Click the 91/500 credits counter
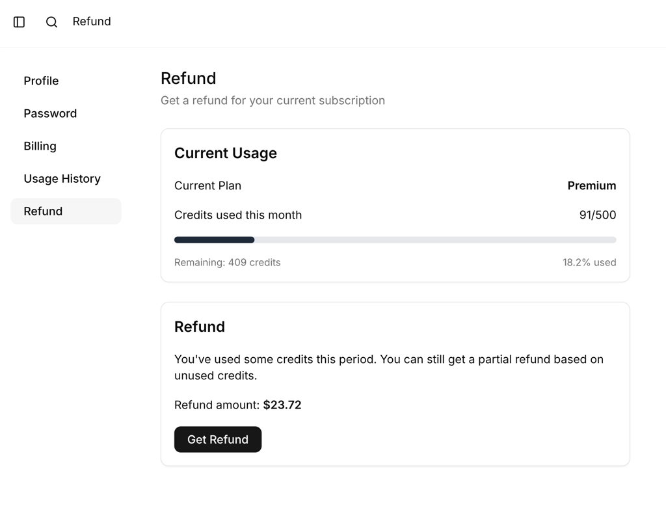 click(597, 215)
